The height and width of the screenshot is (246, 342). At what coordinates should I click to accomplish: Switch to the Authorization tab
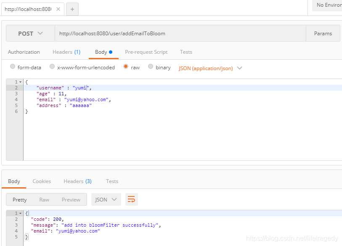[24, 52]
